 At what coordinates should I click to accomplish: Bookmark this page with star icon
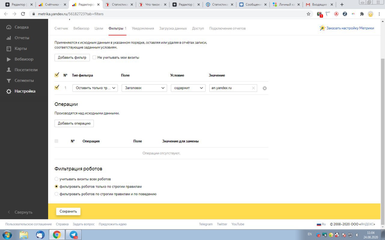308,14
